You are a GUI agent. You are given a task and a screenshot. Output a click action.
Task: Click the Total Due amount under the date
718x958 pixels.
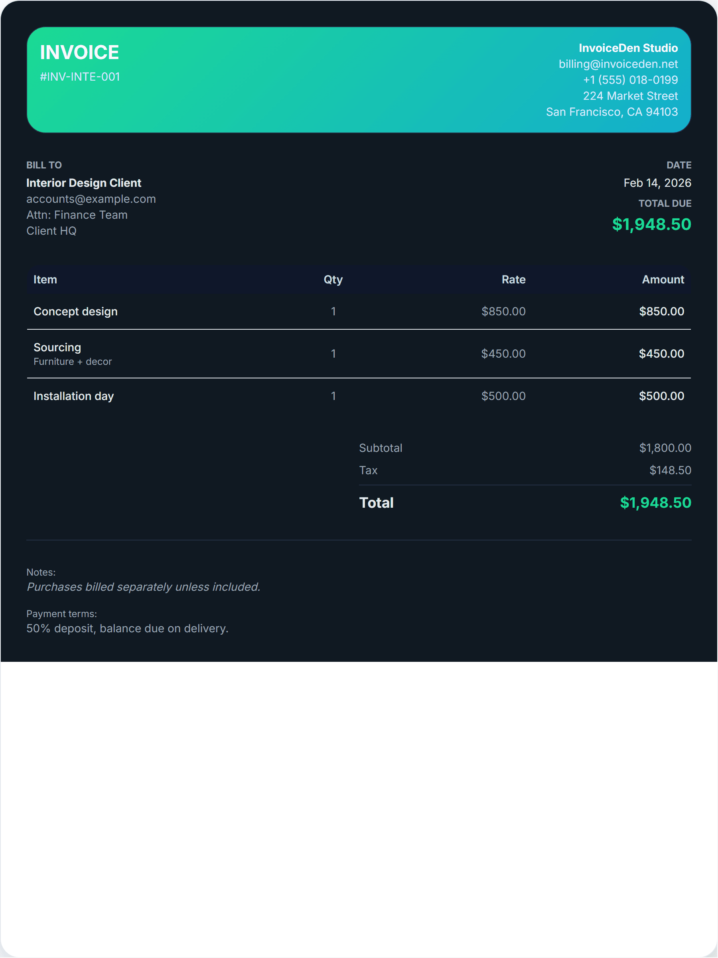tap(651, 224)
